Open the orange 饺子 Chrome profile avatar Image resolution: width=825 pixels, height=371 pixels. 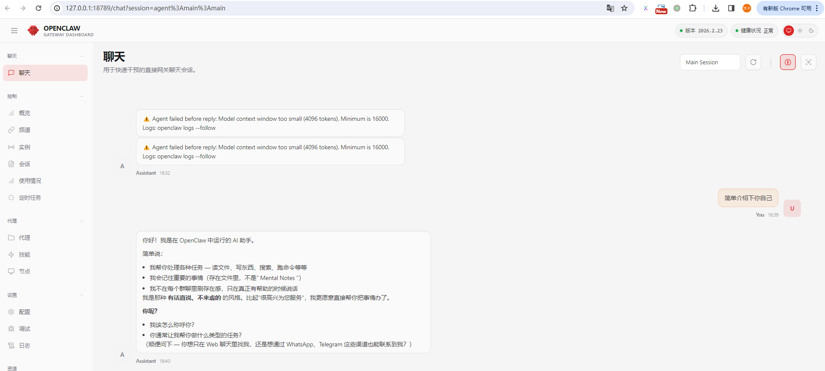pos(747,8)
